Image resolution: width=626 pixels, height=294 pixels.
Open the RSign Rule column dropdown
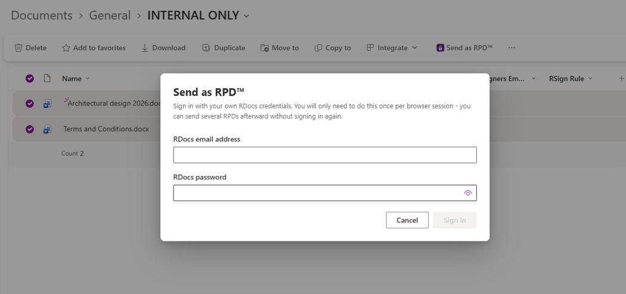click(x=590, y=79)
